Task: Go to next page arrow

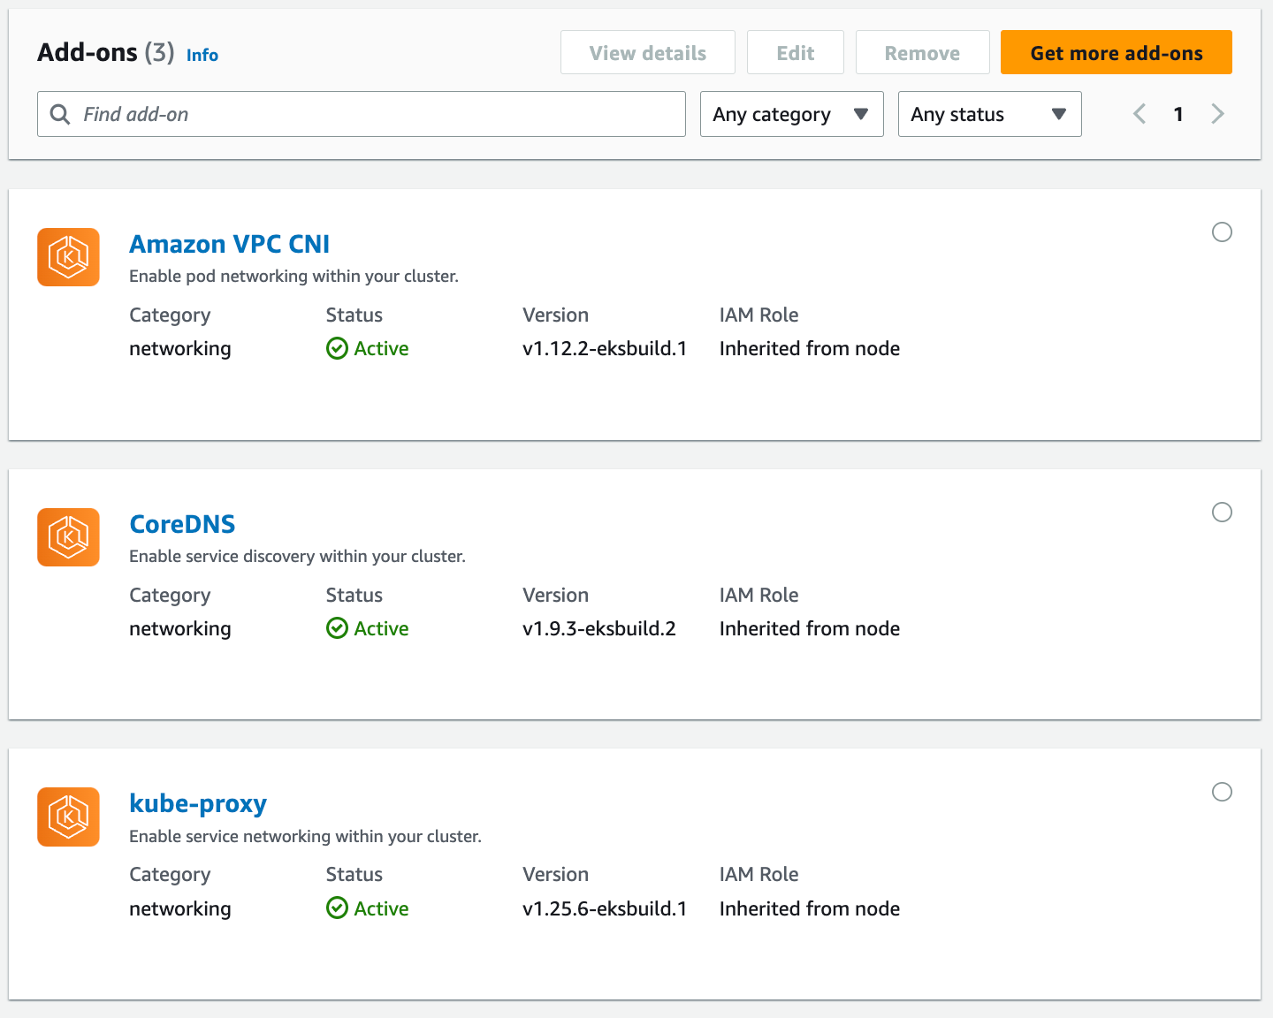Action: 1217,114
